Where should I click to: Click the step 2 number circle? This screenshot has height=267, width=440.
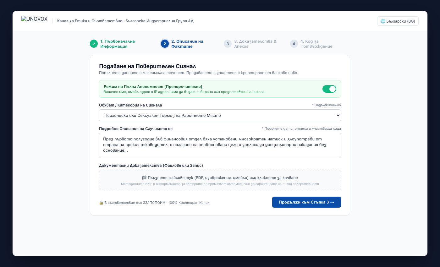(165, 44)
